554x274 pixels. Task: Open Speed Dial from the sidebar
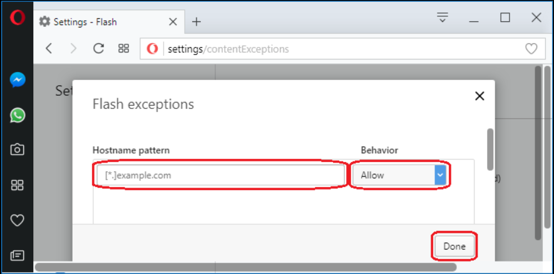(18, 185)
